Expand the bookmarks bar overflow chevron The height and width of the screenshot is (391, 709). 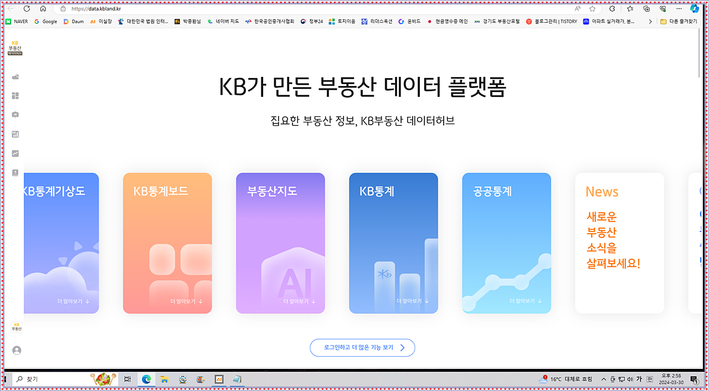[650, 22]
